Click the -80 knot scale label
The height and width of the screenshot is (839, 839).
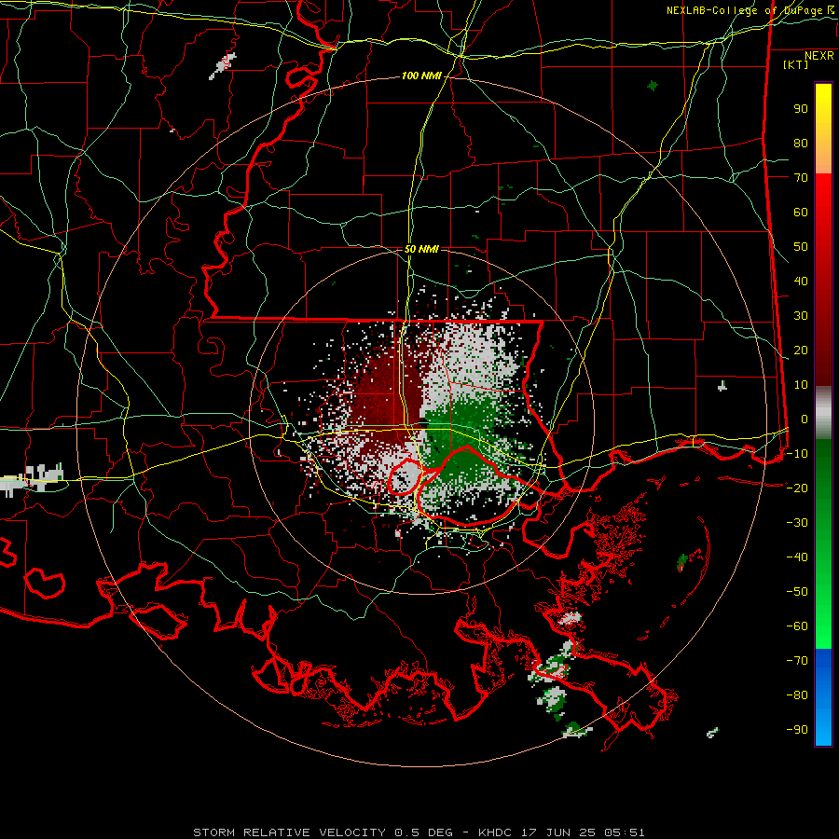click(x=797, y=695)
